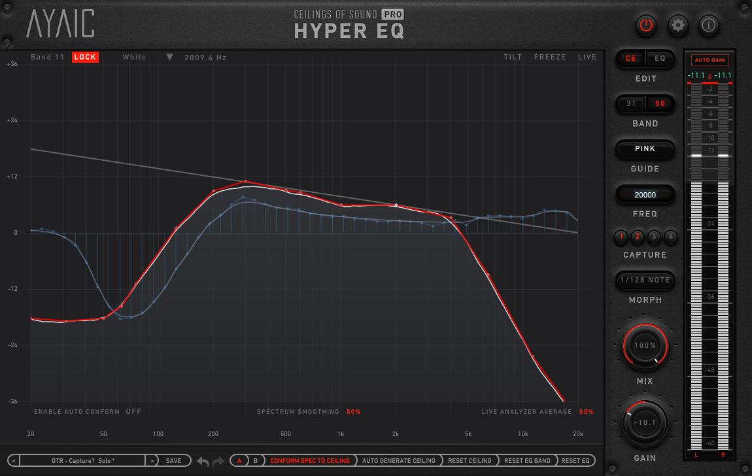The height and width of the screenshot is (476, 752).
Task: Open the info icon in the header
Action: click(x=709, y=25)
